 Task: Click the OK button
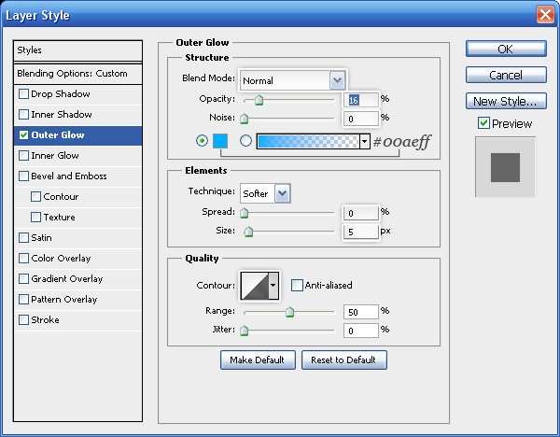click(x=506, y=49)
